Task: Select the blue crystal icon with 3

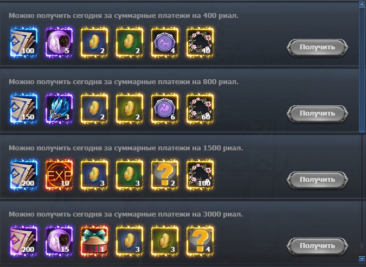Action: [x=59, y=109]
